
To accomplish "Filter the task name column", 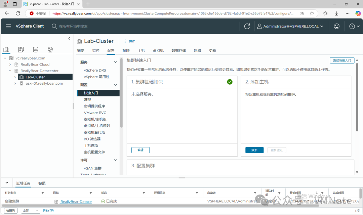I will tap(43, 193).
